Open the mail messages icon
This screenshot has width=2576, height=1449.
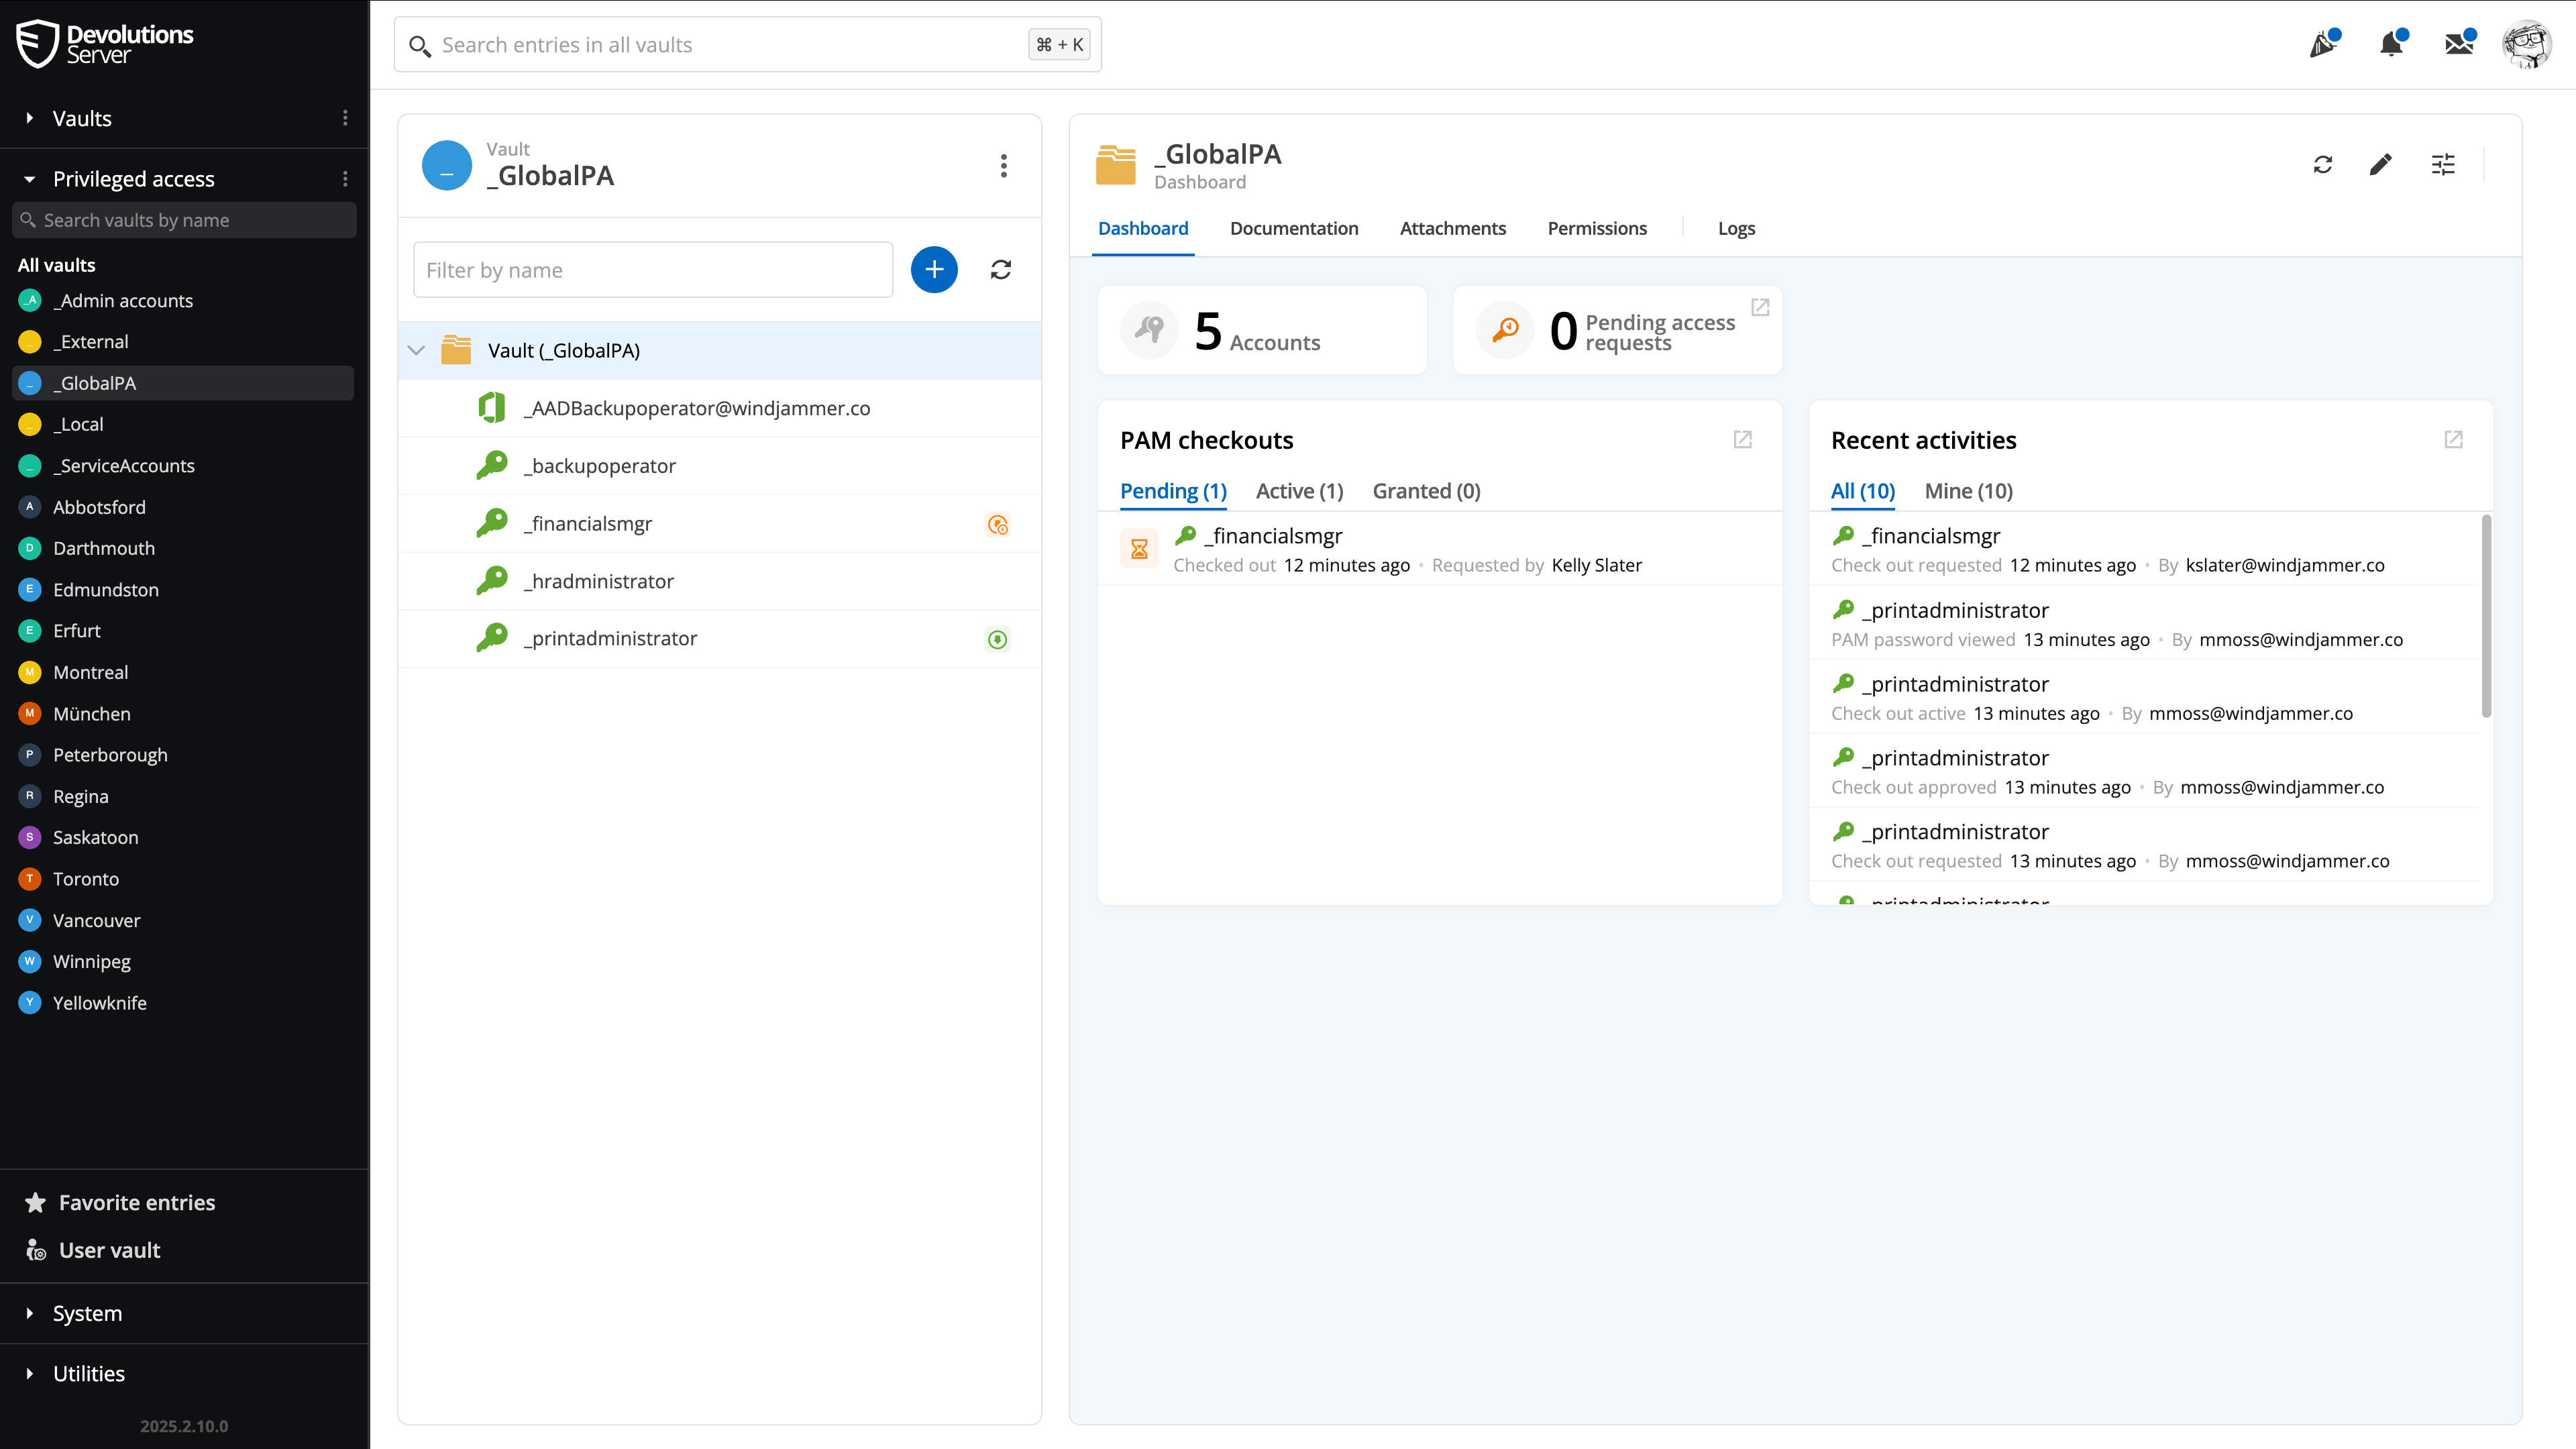pyautogui.click(x=2458, y=45)
